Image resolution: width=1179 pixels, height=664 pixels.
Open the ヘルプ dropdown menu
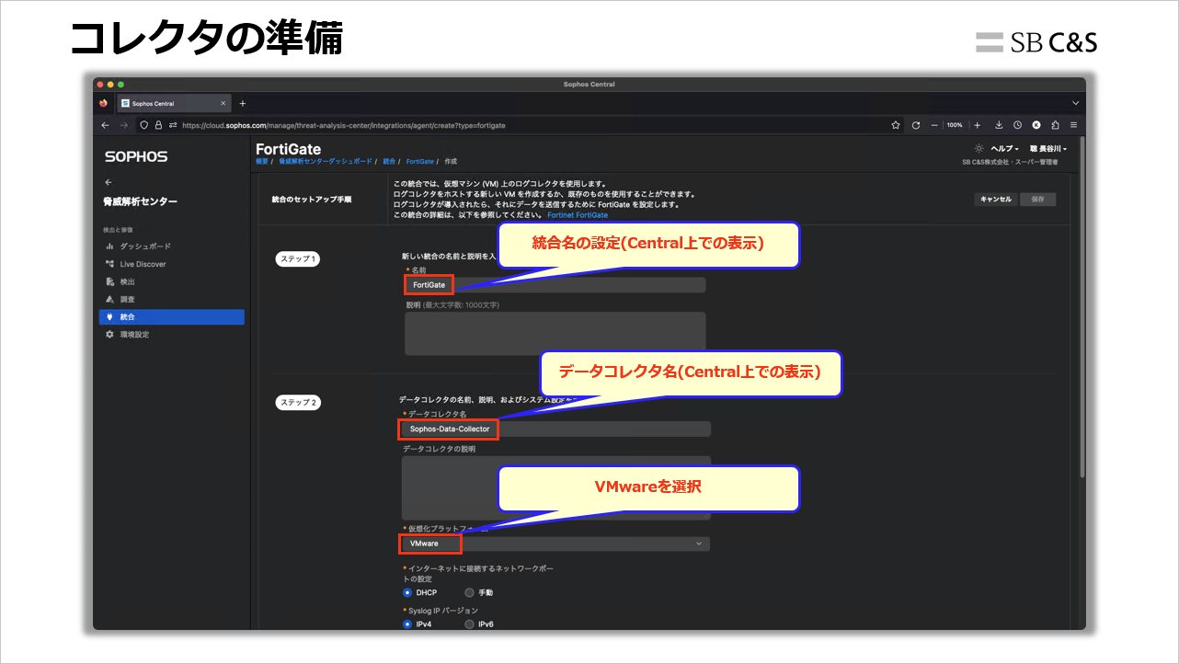point(1004,148)
